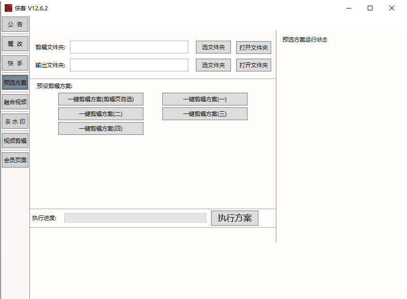The image size is (407, 299).
Task: Select the 预选方案 sidebar tab
Action: (15, 82)
